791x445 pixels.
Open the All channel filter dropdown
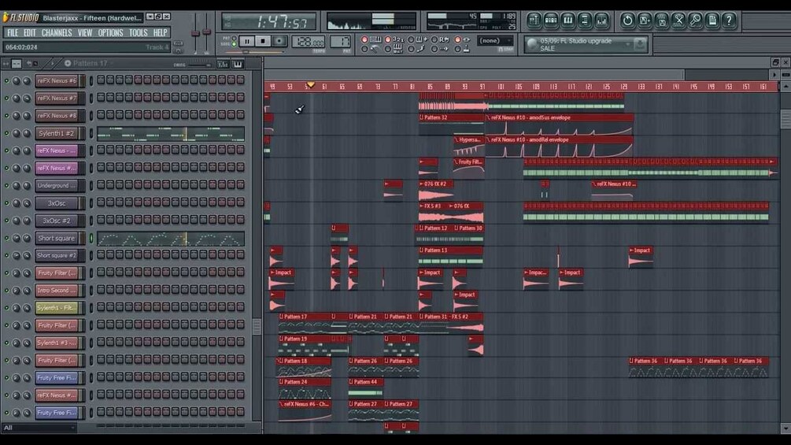tap(39, 428)
